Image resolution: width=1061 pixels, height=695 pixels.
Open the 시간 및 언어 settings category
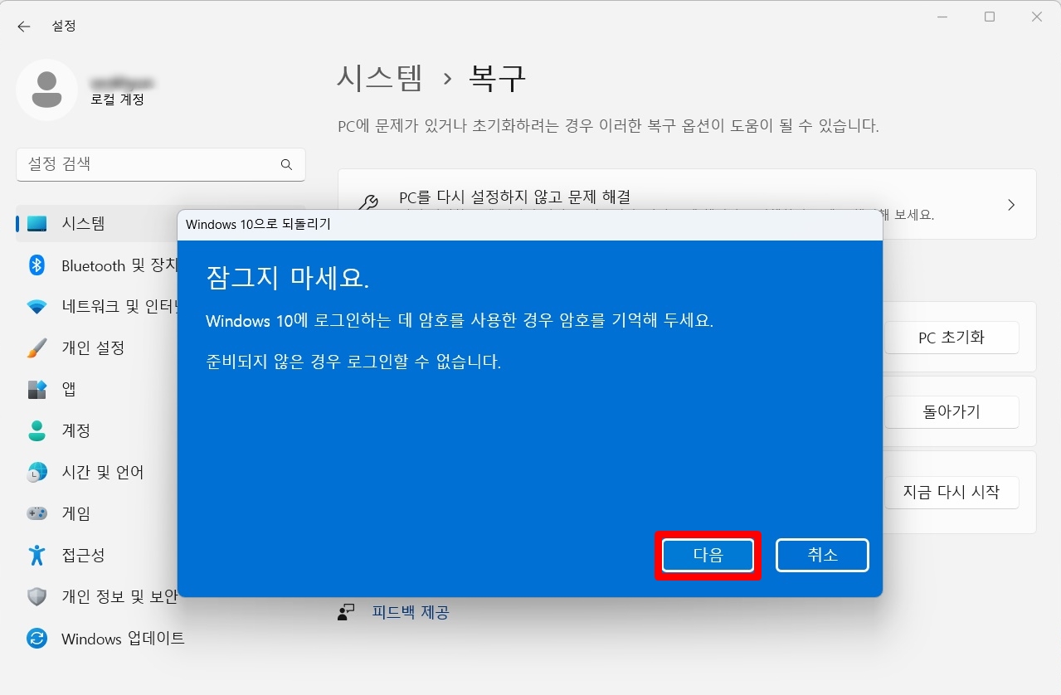(103, 472)
